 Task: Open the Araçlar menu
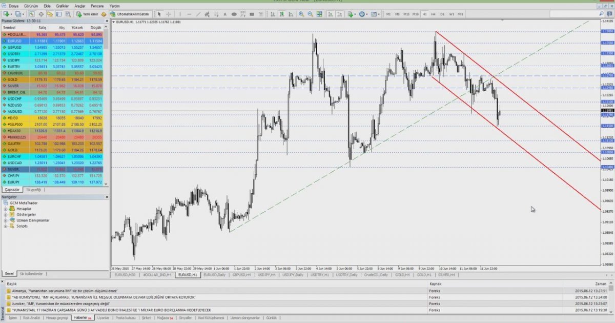80,5
